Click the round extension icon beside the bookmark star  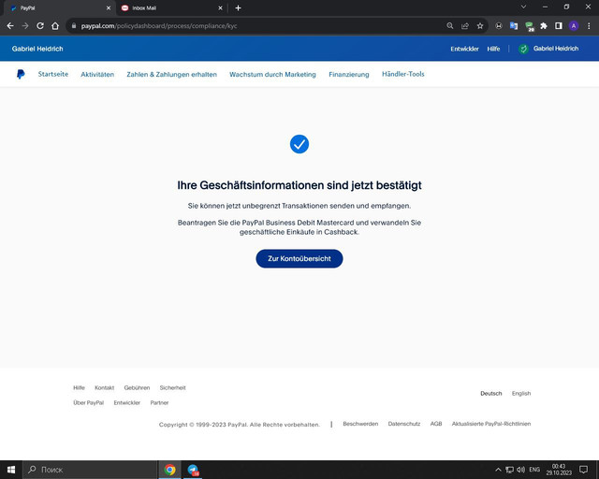click(499, 26)
